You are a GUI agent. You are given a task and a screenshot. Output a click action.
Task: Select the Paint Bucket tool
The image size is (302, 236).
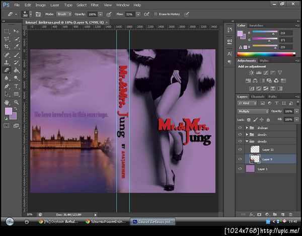coord(17,70)
